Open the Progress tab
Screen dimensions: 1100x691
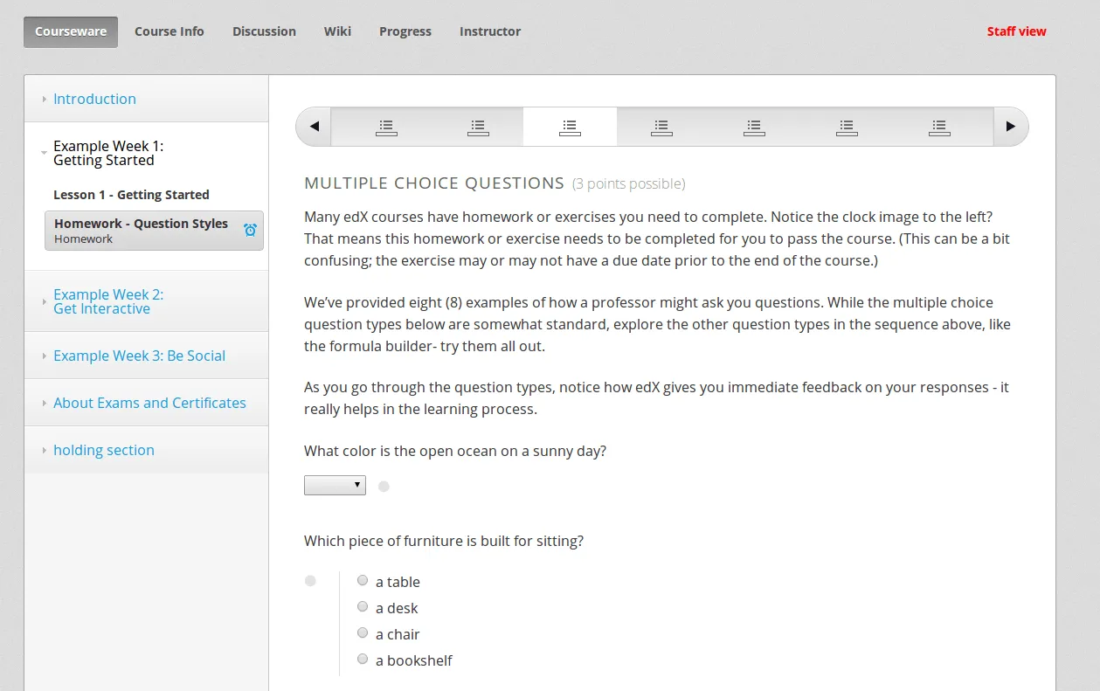(x=405, y=31)
